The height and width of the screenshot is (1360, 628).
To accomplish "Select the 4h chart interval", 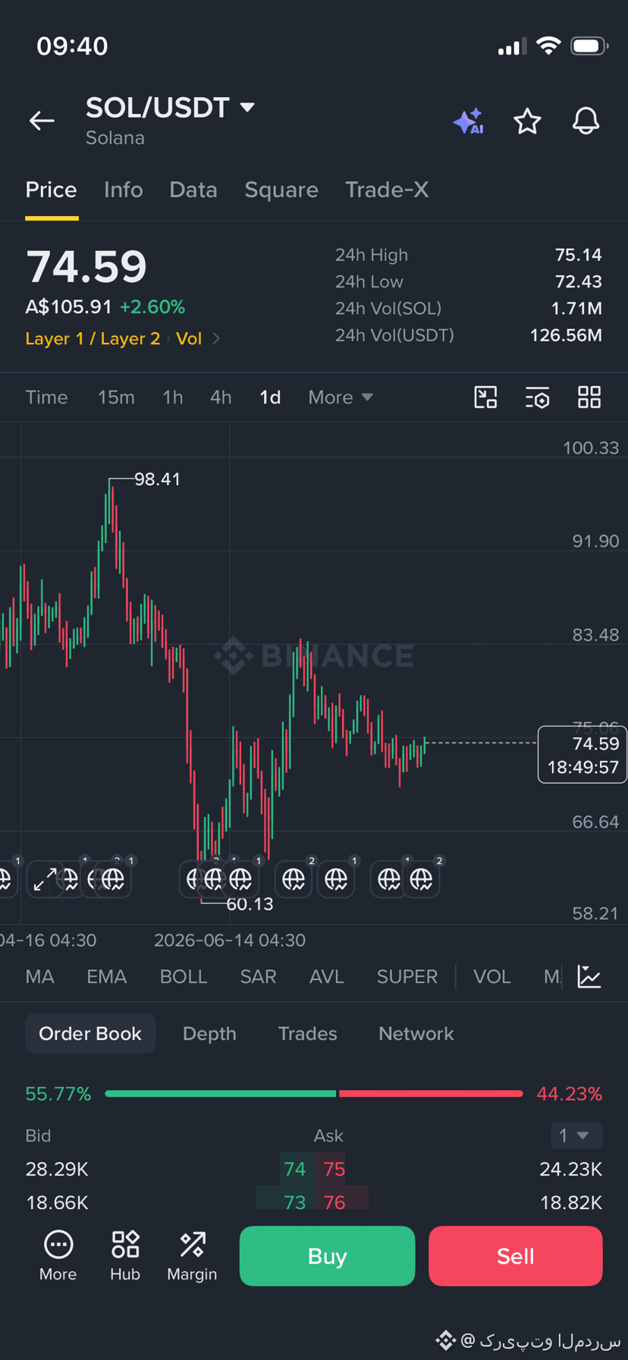I will pyautogui.click(x=221, y=397).
